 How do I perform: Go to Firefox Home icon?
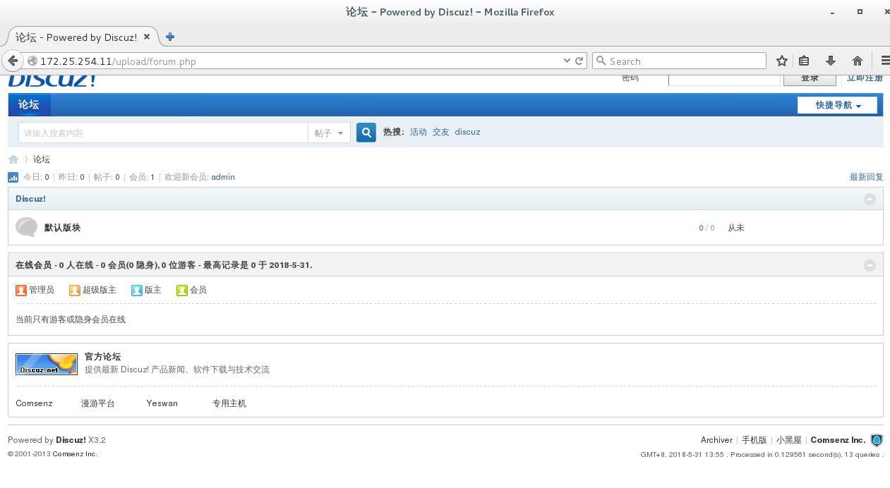click(858, 61)
